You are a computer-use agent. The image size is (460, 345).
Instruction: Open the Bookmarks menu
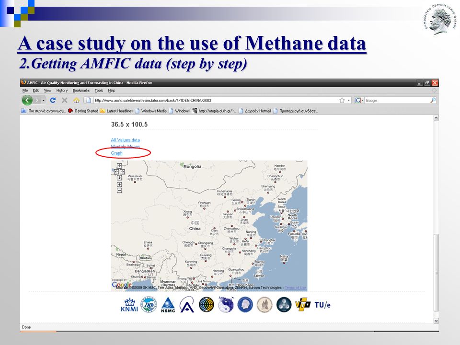(x=81, y=91)
